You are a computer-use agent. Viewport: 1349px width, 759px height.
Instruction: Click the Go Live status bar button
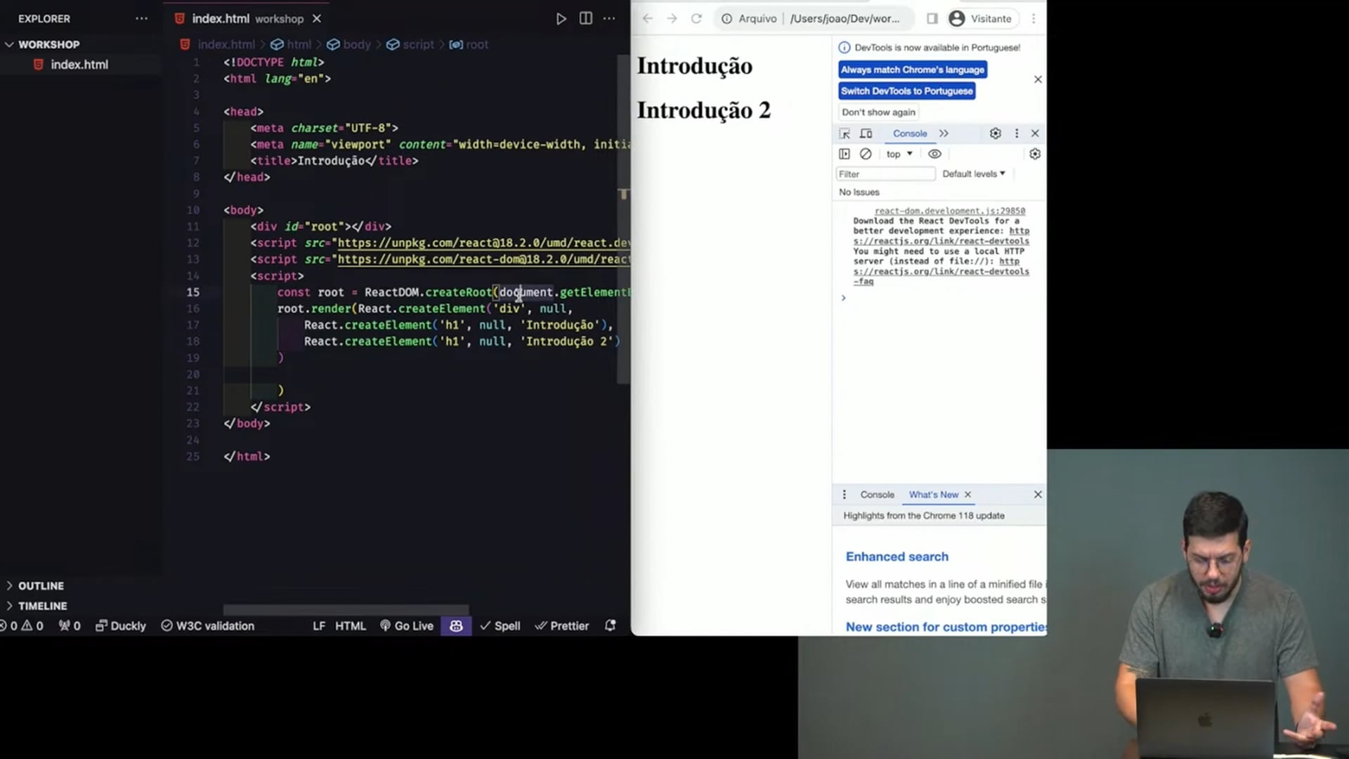click(x=407, y=625)
